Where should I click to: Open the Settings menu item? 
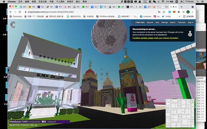[x=165, y=22]
